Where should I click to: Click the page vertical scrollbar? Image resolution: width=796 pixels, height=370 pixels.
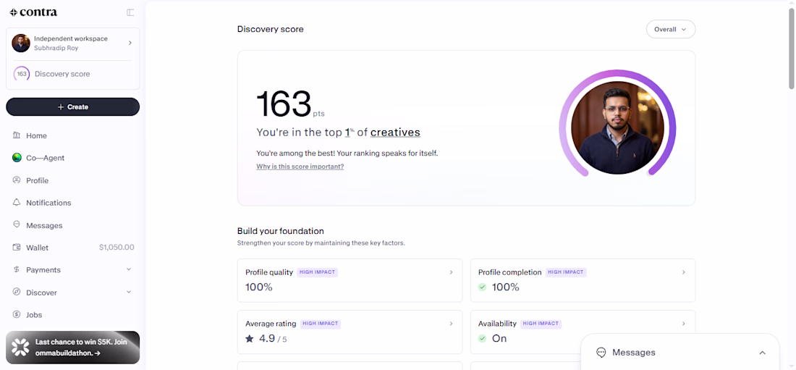pyautogui.click(x=792, y=49)
